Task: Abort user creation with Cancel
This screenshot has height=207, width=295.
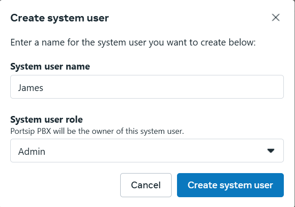Action: tap(146, 185)
